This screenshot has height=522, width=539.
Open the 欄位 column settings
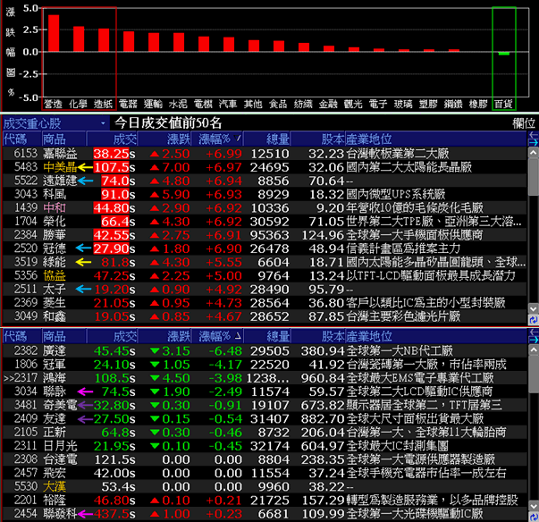tap(524, 123)
